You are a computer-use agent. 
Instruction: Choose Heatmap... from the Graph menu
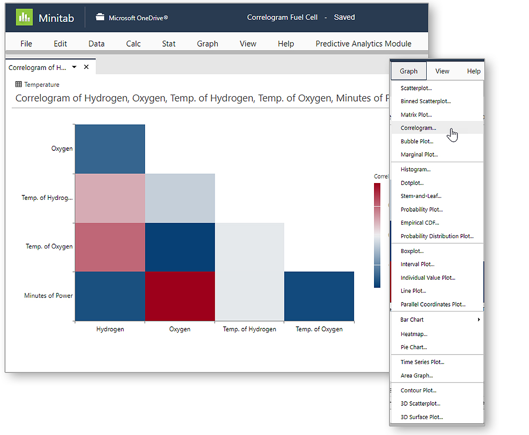[437, 334]
